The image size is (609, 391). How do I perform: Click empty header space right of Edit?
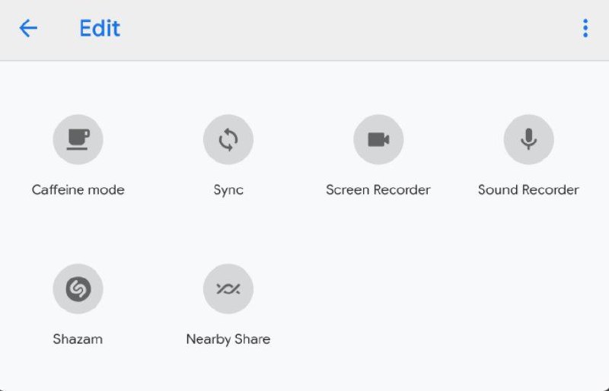343,29
